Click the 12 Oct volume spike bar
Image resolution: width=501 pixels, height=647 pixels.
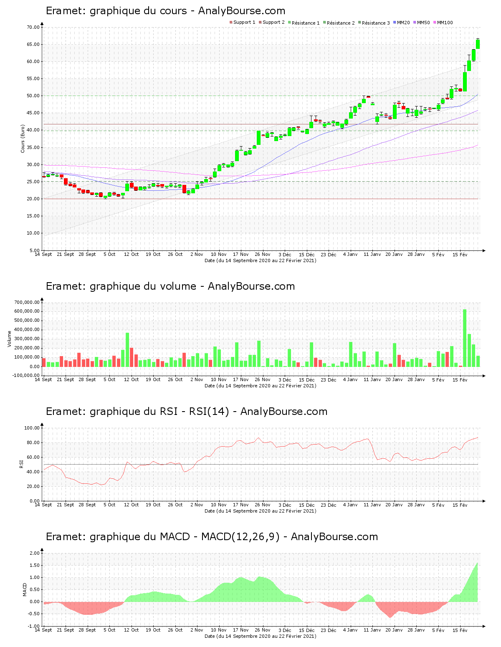[x=127, y=350]
